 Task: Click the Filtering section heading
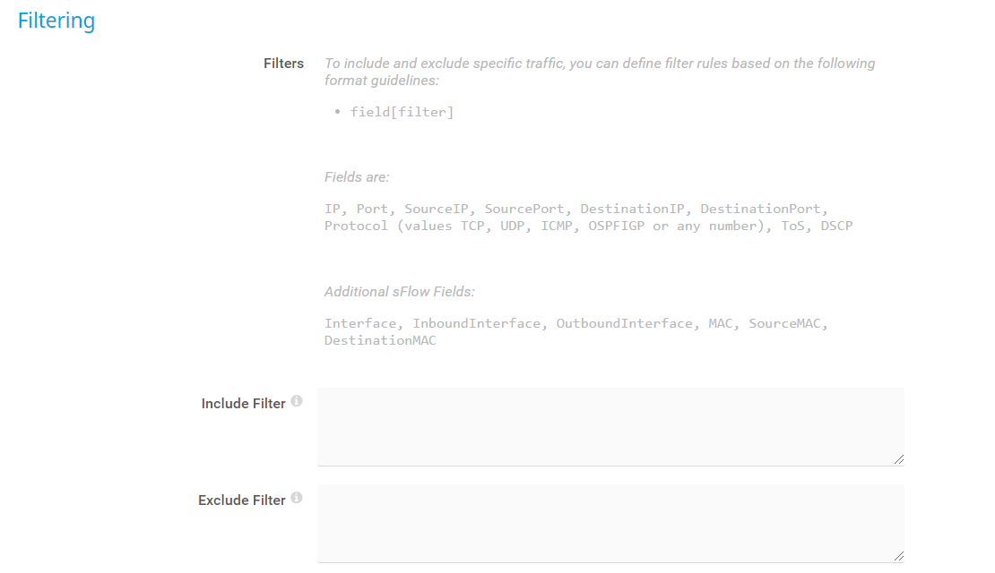pyautogui.click(x=56, y=21)
